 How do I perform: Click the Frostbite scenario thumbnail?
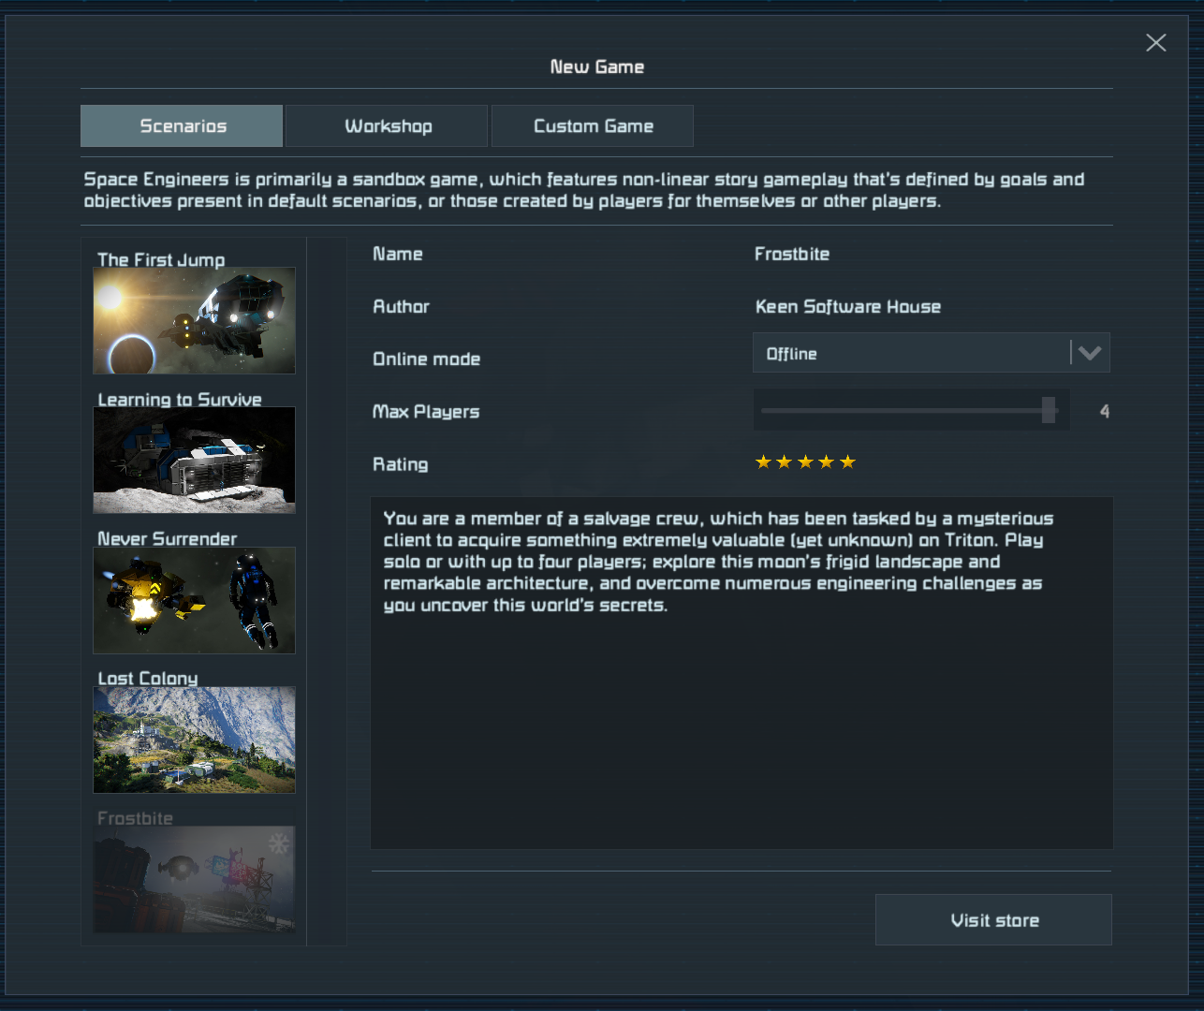point(194,878)
